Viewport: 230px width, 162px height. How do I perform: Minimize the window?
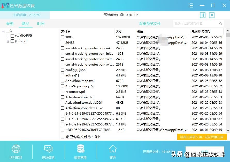coord(202,6)
